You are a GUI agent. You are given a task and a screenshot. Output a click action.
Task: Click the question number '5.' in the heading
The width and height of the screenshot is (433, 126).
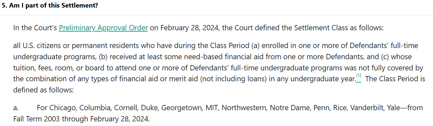(5, 6)
